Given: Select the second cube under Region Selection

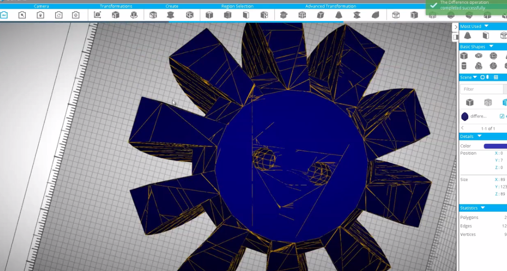Looking at the screenshot, I should [x=228, y=15].
